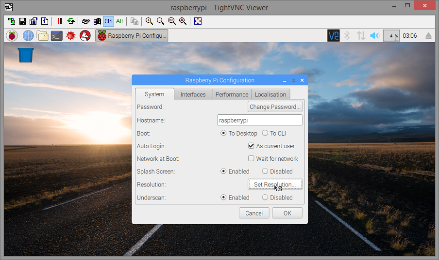439x260 pixels.
Task: Click the TightVNC Viewer title bar icon
Action: point(9,7)
